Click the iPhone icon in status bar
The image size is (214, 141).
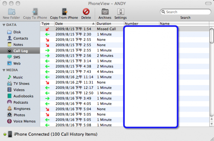click(x=10, y=134)
